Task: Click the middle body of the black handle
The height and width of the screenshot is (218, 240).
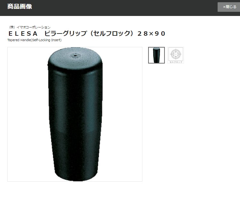Action: 75,115
